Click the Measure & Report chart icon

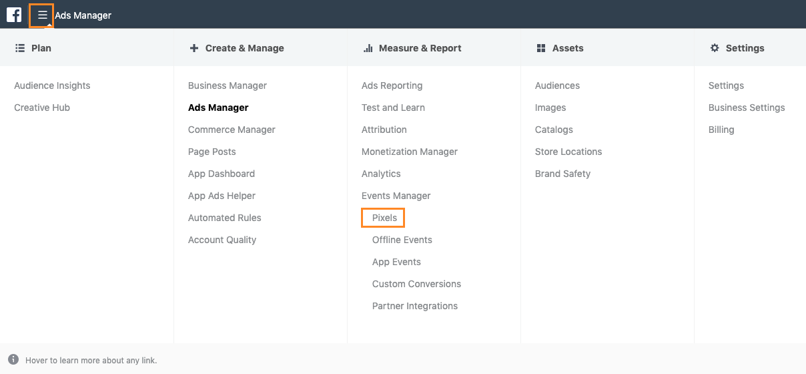pos(368,48)
